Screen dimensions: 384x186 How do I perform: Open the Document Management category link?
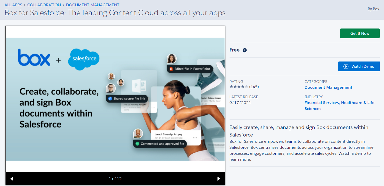click(x=328, y=87)
